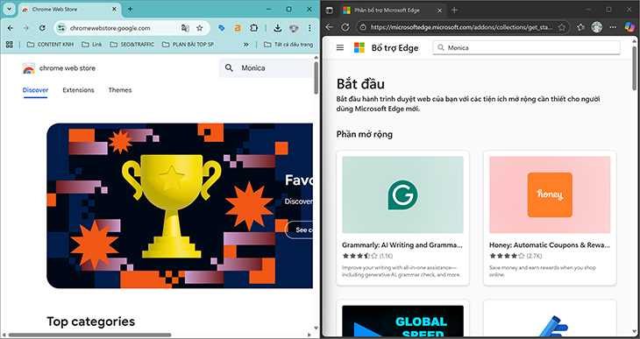Open a new tab in Edge
Viewport: 640px width, 339px height.
(454, 11)
